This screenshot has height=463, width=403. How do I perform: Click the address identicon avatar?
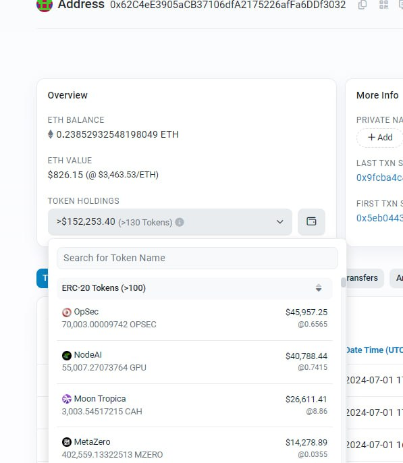tap(45, 5)
